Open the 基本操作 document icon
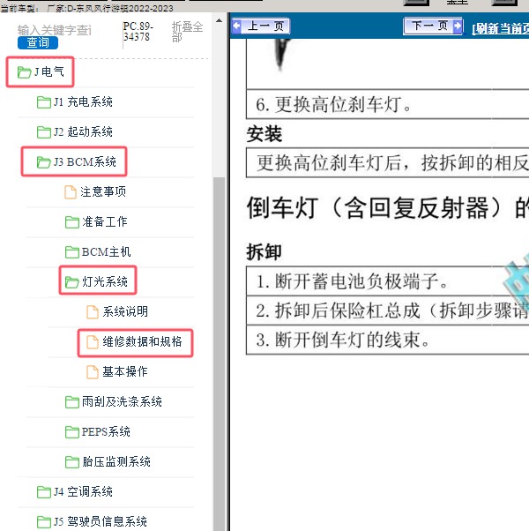This screenshot has width=529, height=531. pyautogui.click(x=93, y=371)
